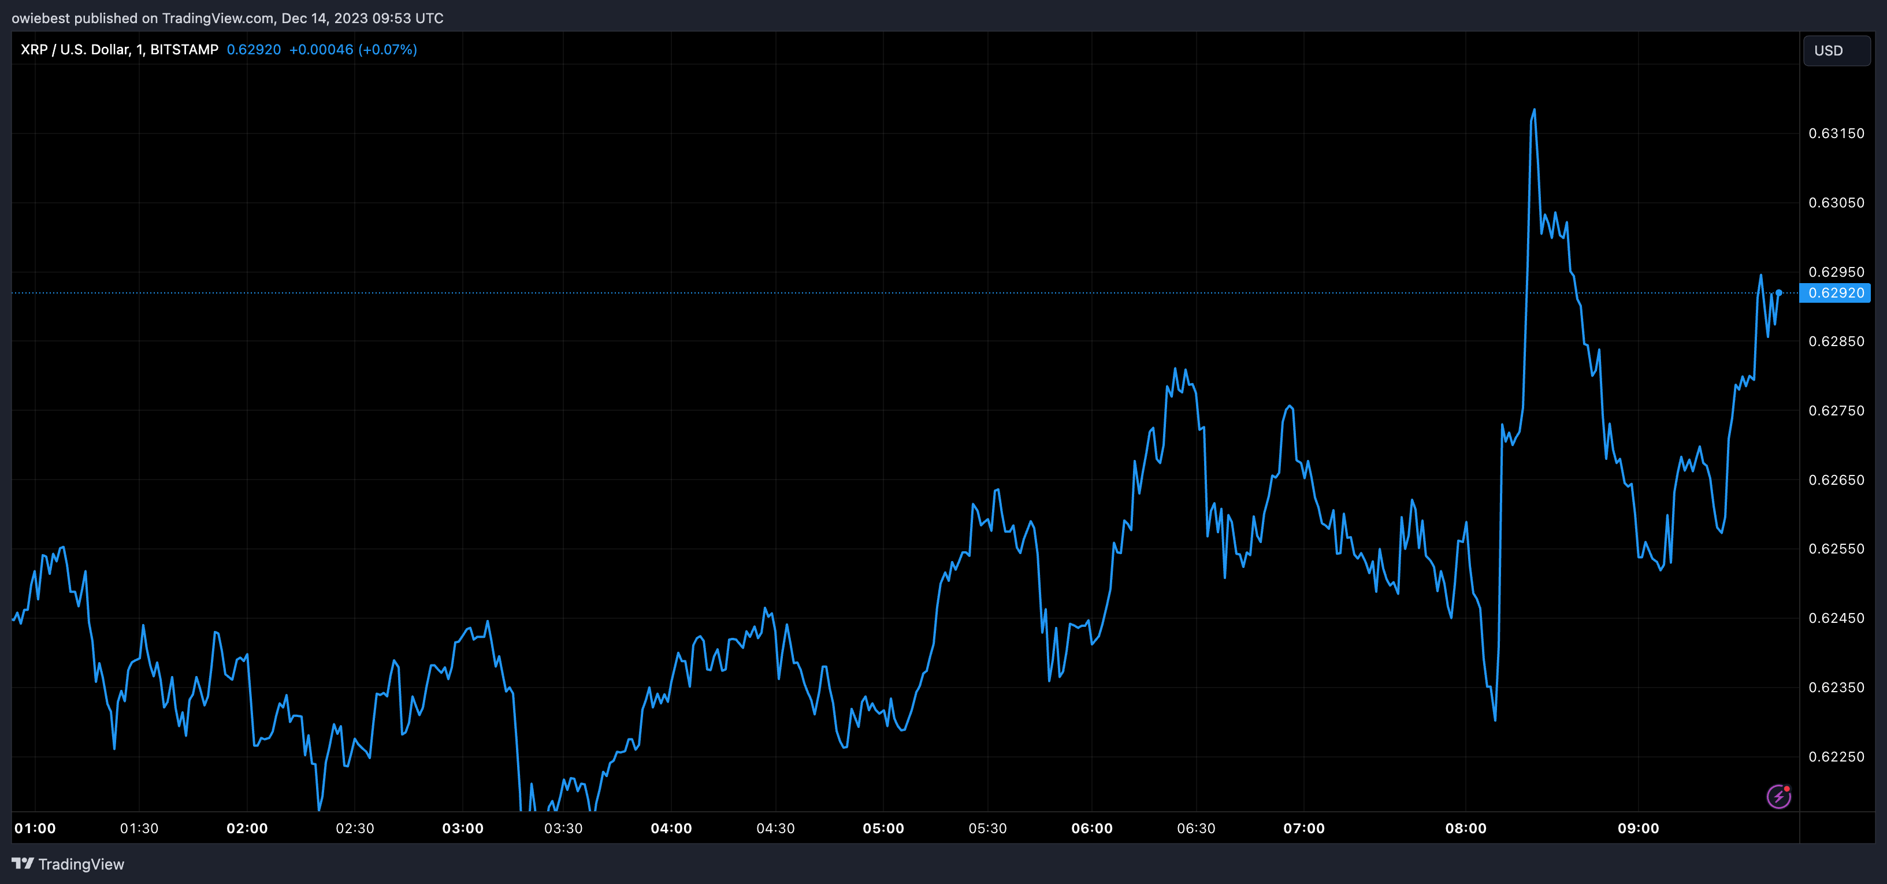Image resolution: width=1887 pixels, height=884 pixels.
Task: Click the 04:00 time axis label
Action: (x=671, y=829)
